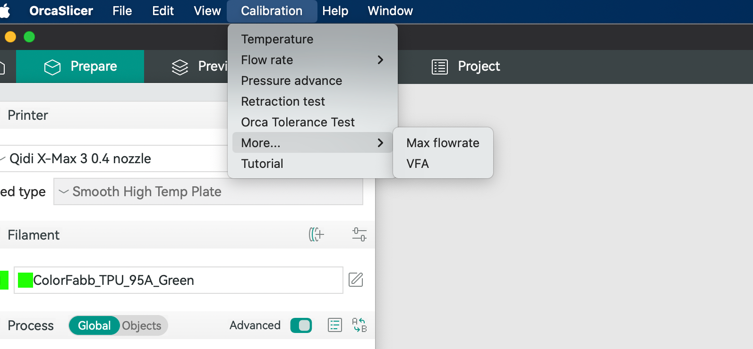
Task: Click the Preview layers icon
Action: (x=180, y=67)
